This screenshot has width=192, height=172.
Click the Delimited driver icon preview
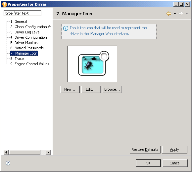point(92,64)
